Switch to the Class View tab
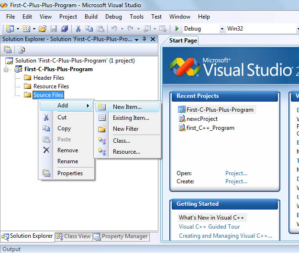The image size is (299, 253). (x=73, y=236)
